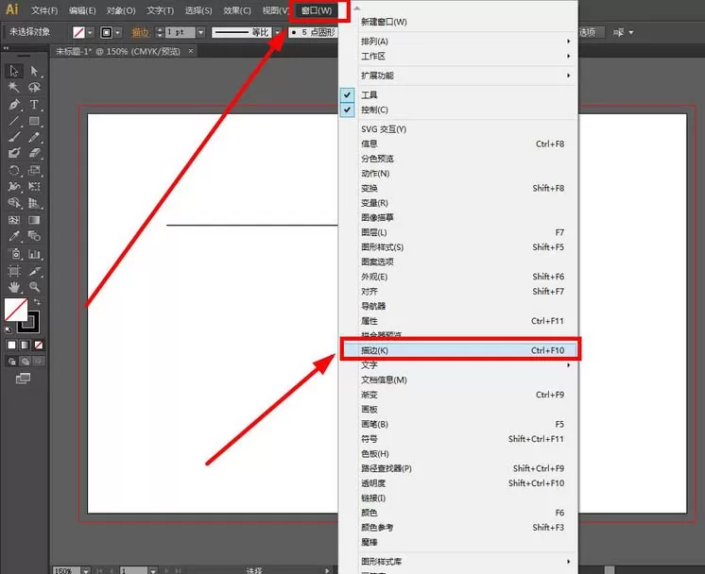This screenshot has height=574, width=705.
Task: Select the Symbol Sprayer tool
Action: pos(14,254)
